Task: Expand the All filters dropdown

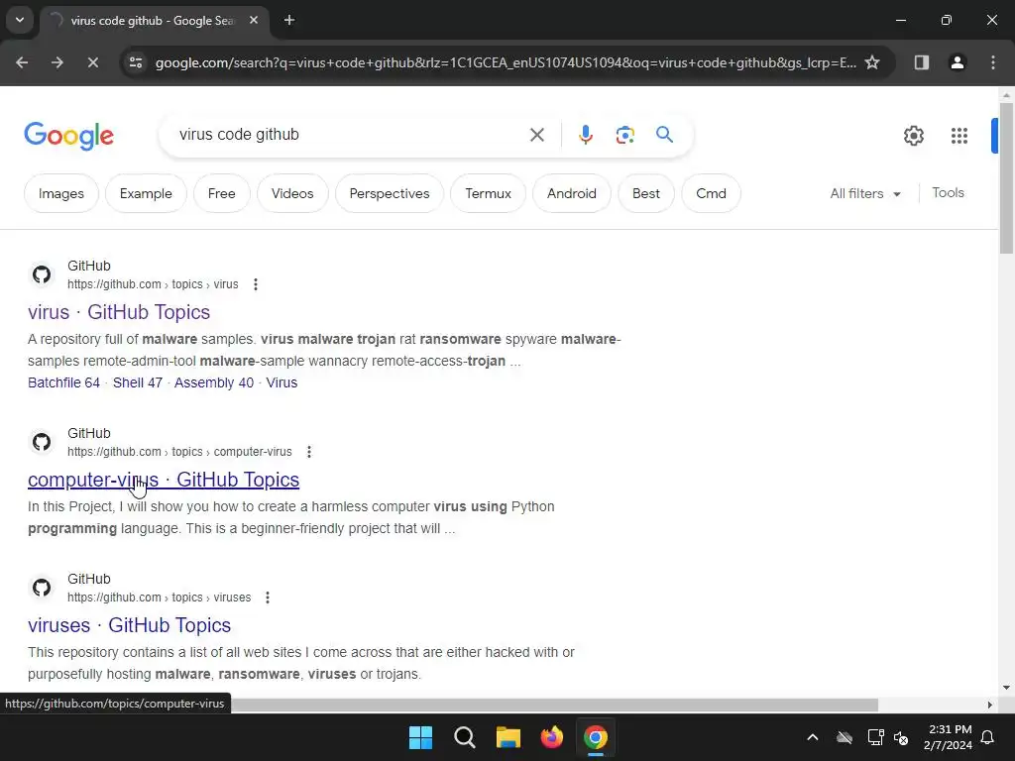Action: pos(865,193)
